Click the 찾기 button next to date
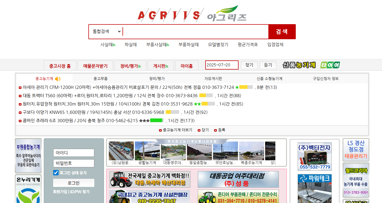The image size is (382, 203). coord(249,65)
